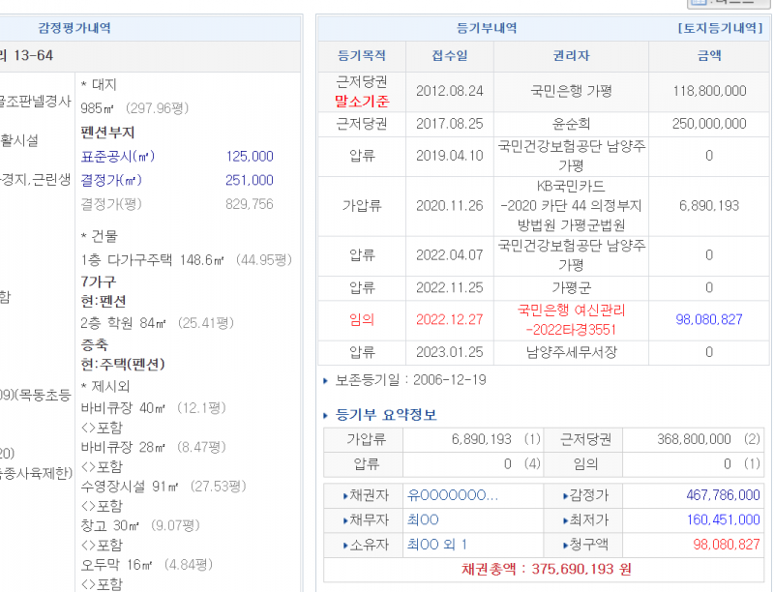
Task: Select the 감정평가내역 panel header
Action: click(74, 28)
